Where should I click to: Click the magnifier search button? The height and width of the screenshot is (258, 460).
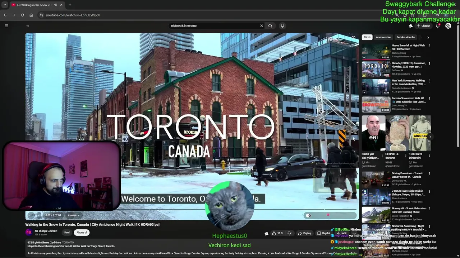[270, 26]
